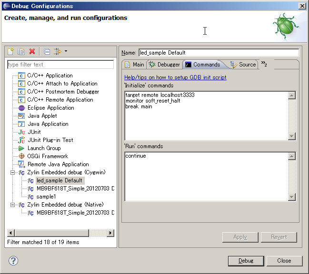
Task: Click the C/C++ Application icon
Action: 21,76
